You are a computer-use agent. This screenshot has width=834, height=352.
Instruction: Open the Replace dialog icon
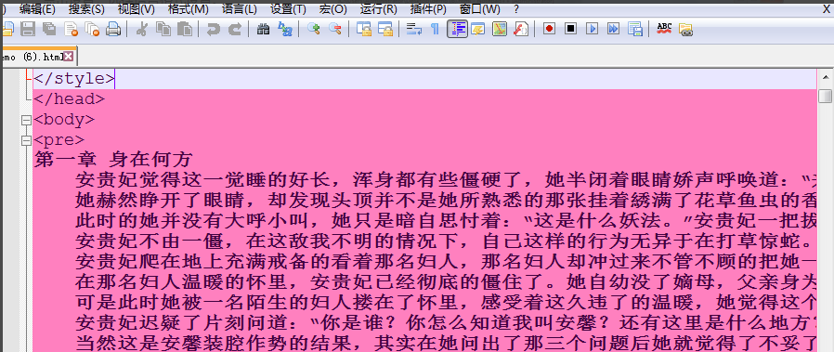[285, 29]
